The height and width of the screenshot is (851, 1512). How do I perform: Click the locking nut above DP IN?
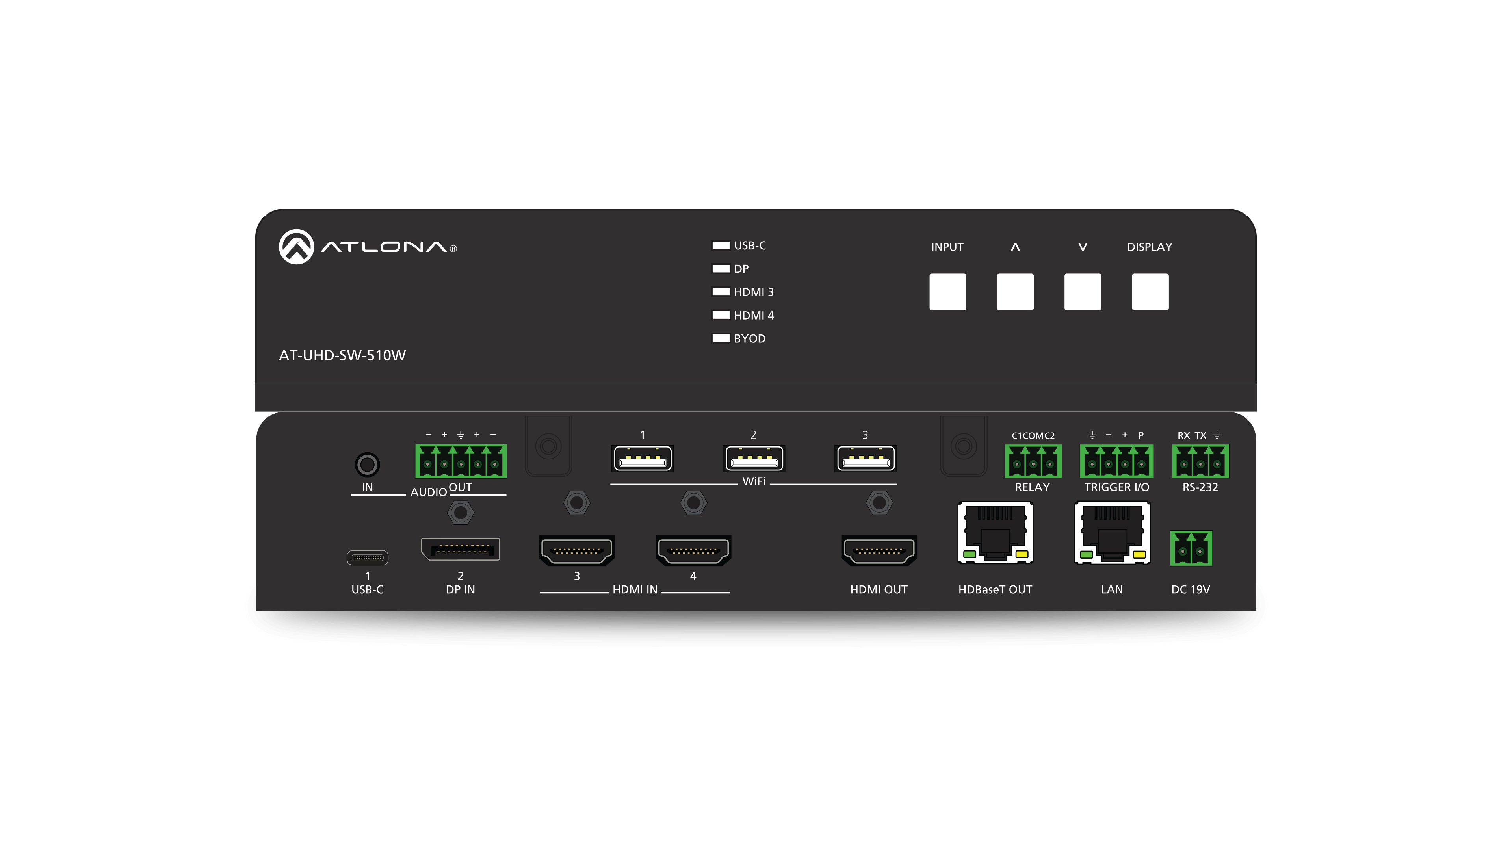[461, 513]
